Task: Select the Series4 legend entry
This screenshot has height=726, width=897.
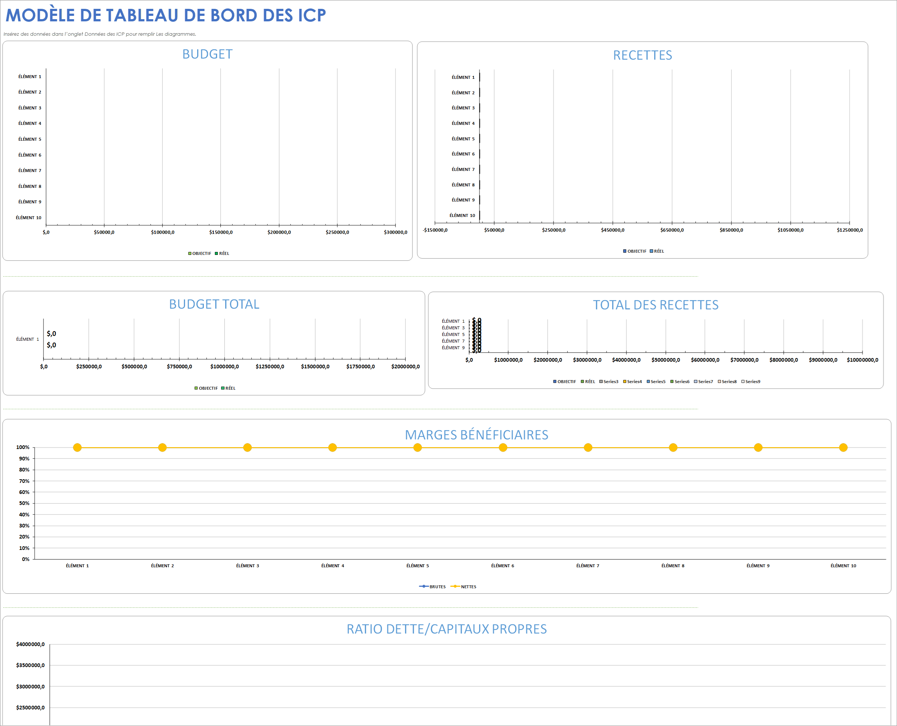Action: coord(633,382)
